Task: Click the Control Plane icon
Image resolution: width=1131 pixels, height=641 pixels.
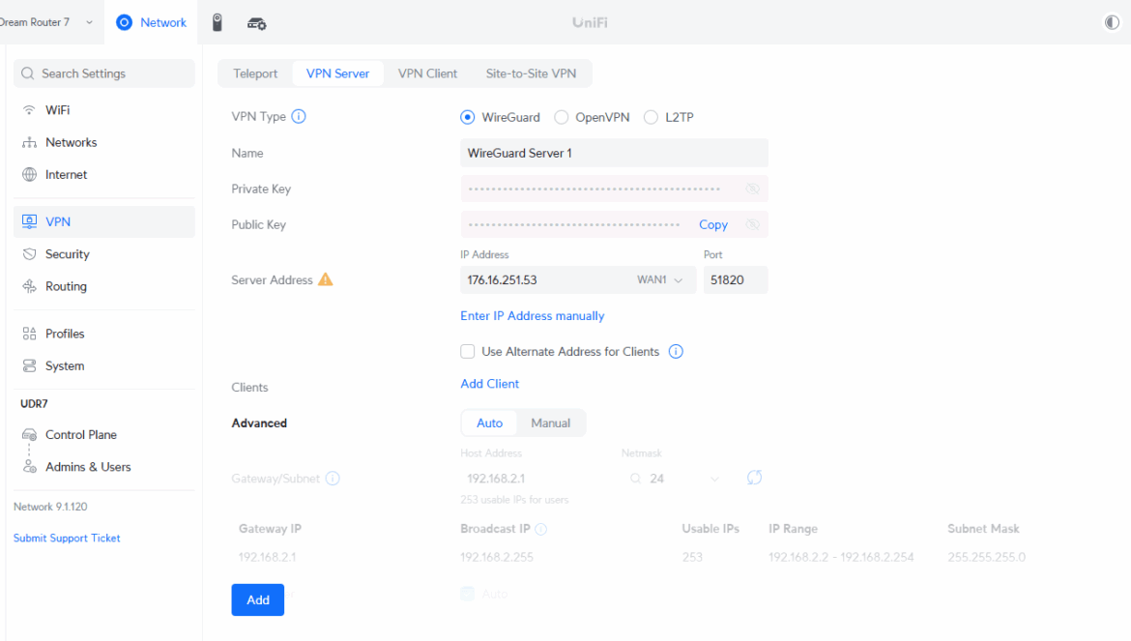Action: click(30, 435)
